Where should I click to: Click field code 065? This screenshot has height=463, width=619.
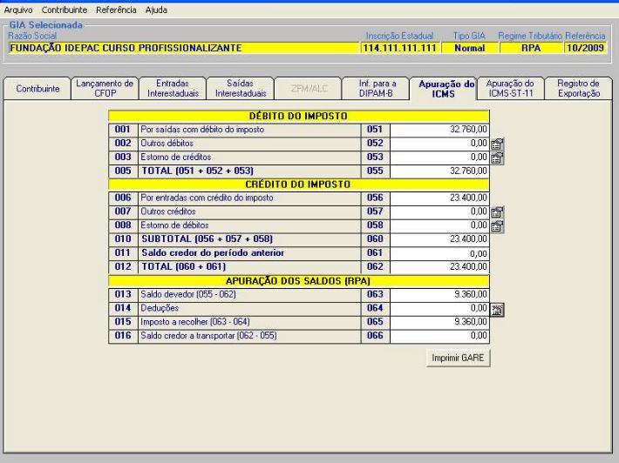coord(375,322)
